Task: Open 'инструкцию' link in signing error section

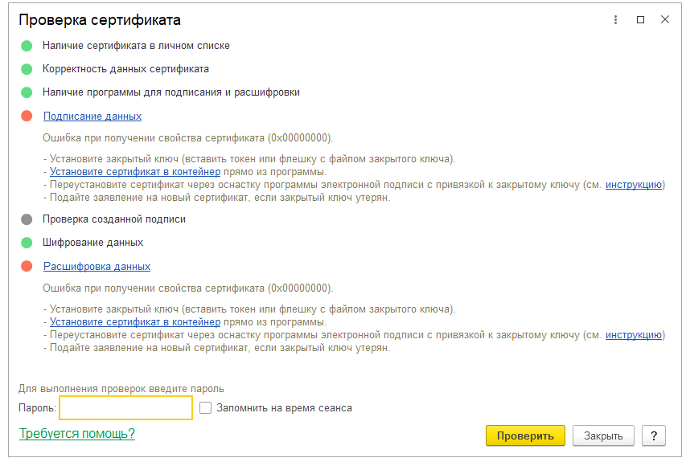Action: pyautogui.click(x=634, y=185)
